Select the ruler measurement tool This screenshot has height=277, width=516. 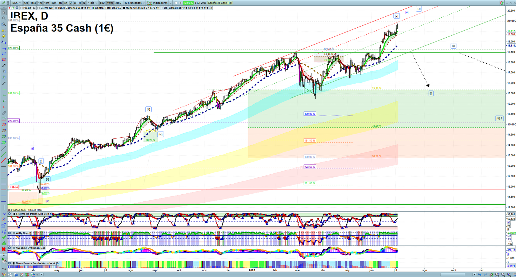[x=4, y=113]
